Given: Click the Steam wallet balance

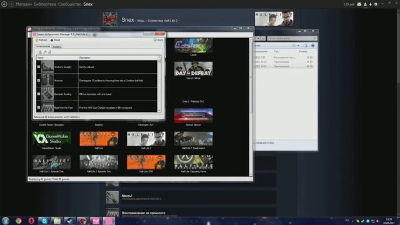Looking at the screenshot, I should coord(349,4).
